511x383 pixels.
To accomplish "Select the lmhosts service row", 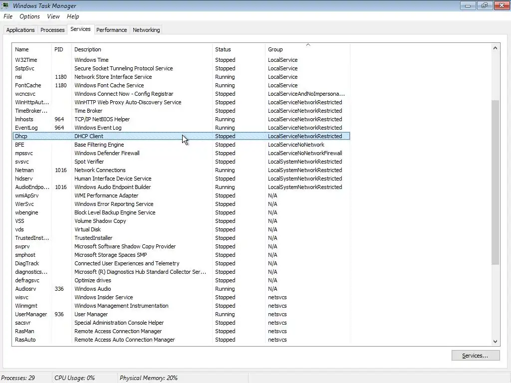I will click(x=181, y=119).
